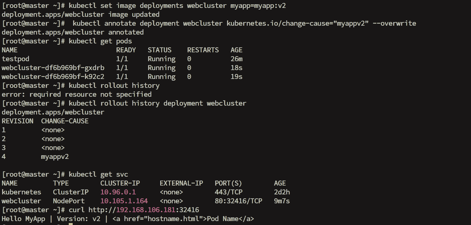This screenshot has height=225, width=471.
Task: Click the 'deployment.apps/webcluster image updated' output line
Action: pos(81,14)
